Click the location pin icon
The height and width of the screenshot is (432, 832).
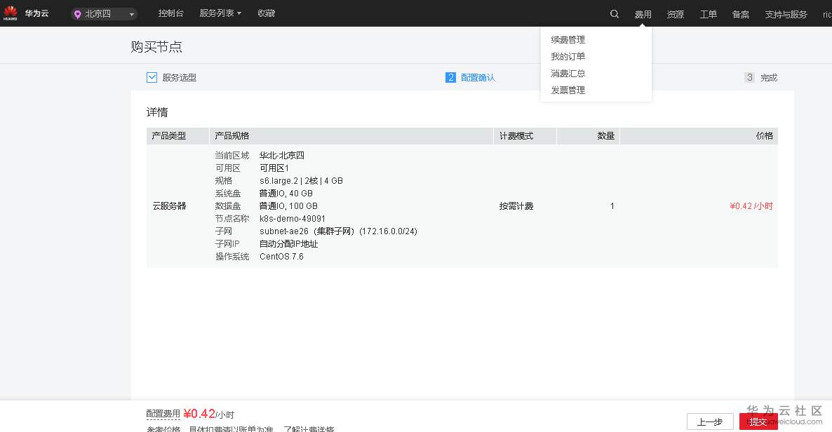77,14
